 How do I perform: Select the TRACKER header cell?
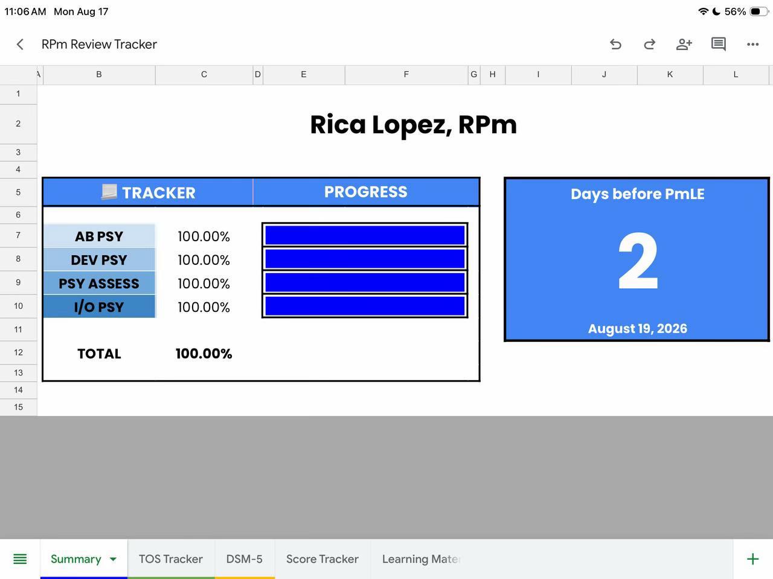148,192
